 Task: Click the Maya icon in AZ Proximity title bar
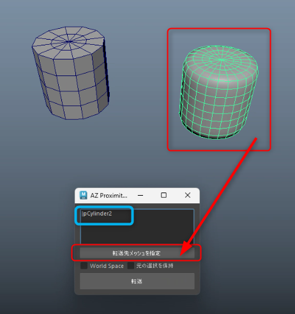click(x=83, y=195)
